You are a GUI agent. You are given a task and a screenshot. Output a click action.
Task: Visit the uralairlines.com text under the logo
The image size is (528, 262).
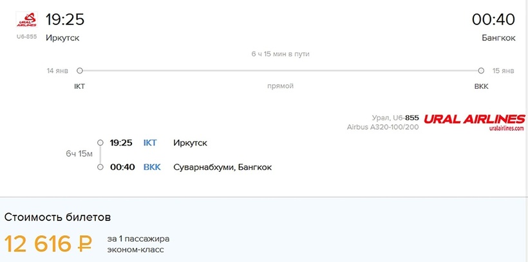503,129
